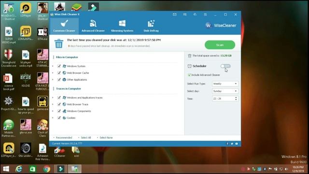Expand the Web Browser Cache row

point(53,73)
